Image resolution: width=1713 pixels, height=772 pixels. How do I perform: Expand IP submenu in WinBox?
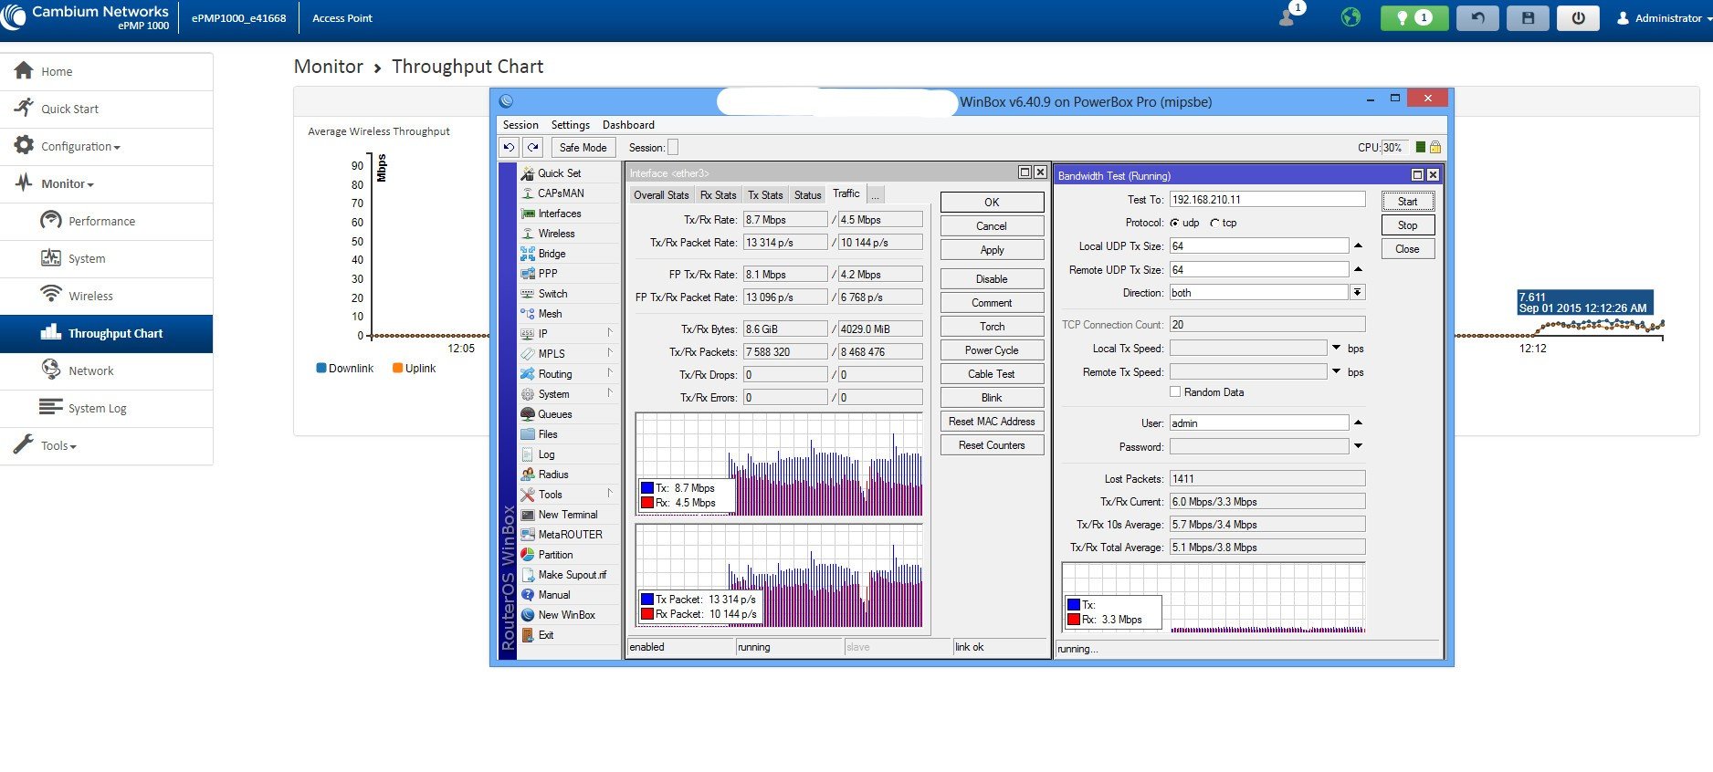coord(569,334)
